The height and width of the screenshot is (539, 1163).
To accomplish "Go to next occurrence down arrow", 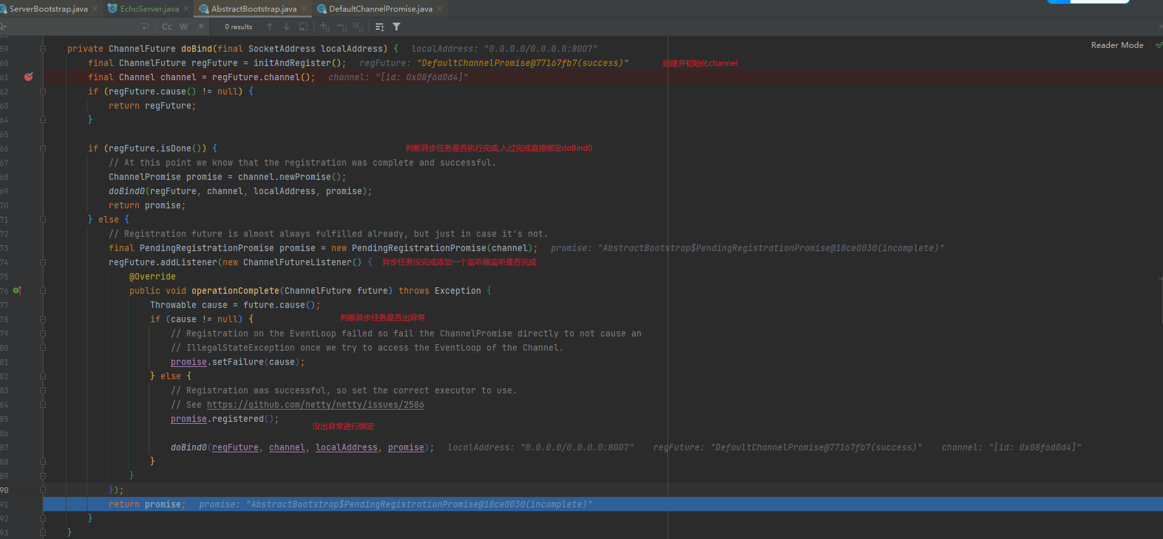I will (x=287, y=27).
